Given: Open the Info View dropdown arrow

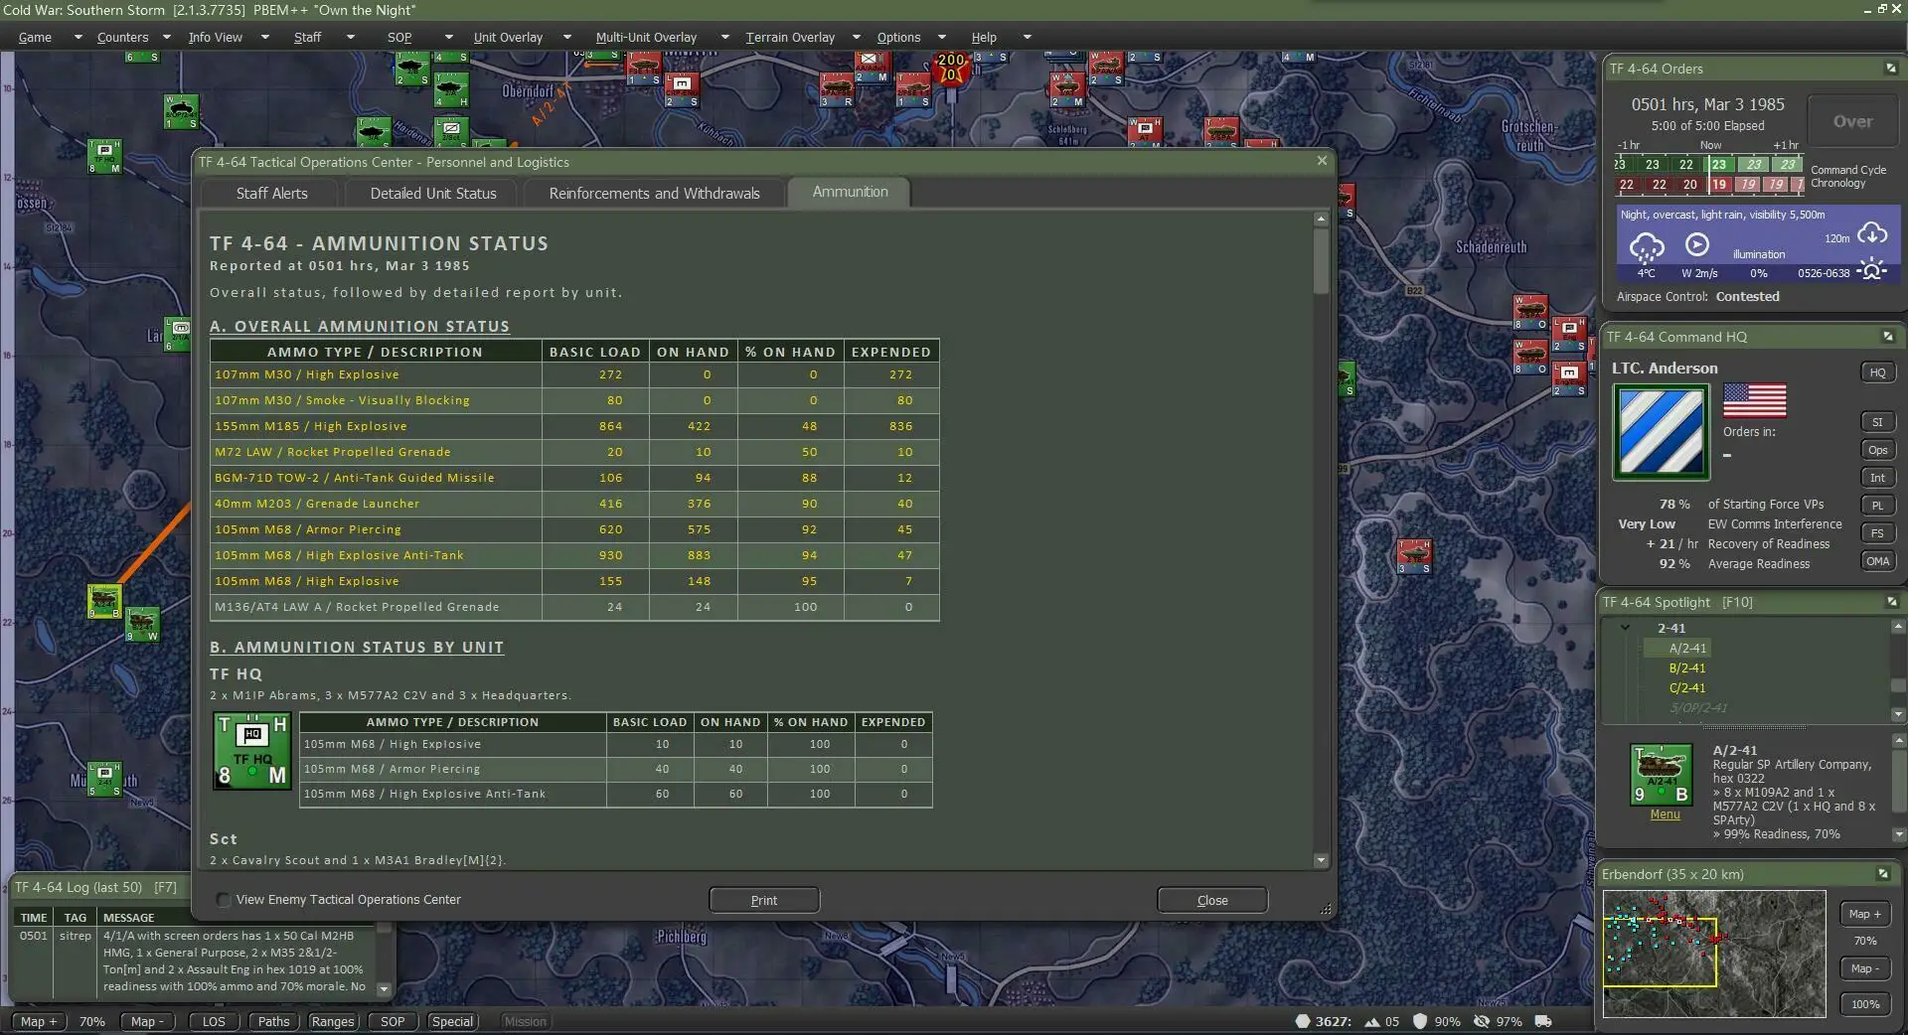Looking at the screenshot, I should click(x=264, y=38).
